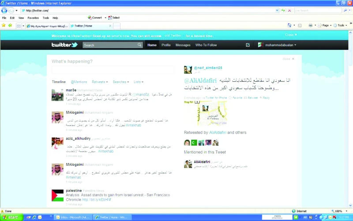
Task: Switch to Inbox - Microsoft Outlook taskbar item
Action: [73, 217]
